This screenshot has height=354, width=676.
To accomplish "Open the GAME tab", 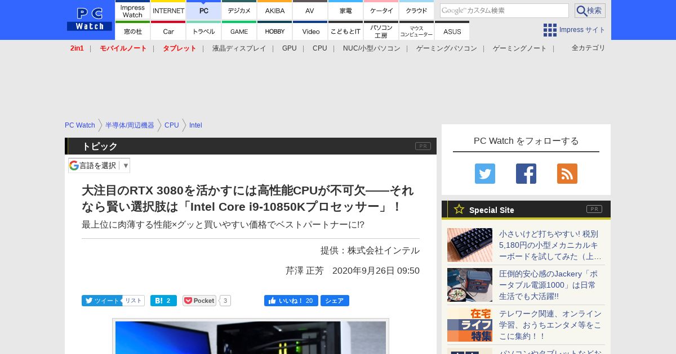I will (239, 30).
